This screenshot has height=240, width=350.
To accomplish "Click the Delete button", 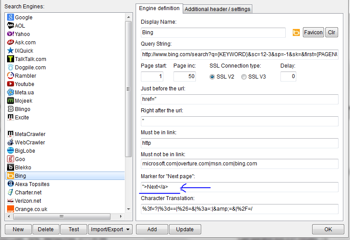I will click(x=46, y=229).
